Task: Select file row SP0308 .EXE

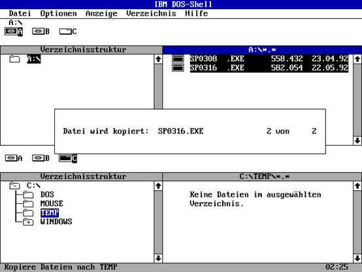Action: click(x=269, y=59)
